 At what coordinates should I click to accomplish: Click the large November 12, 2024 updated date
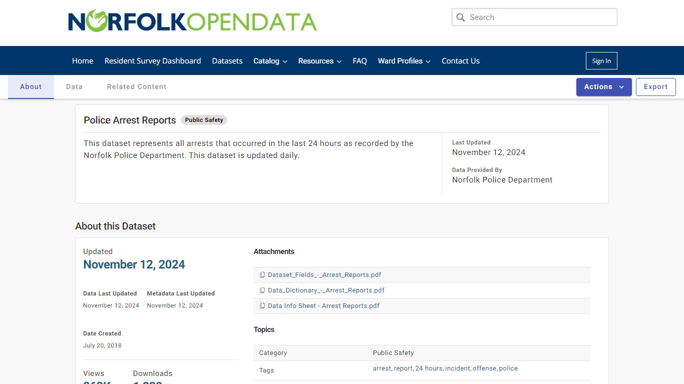click(134, 264)
